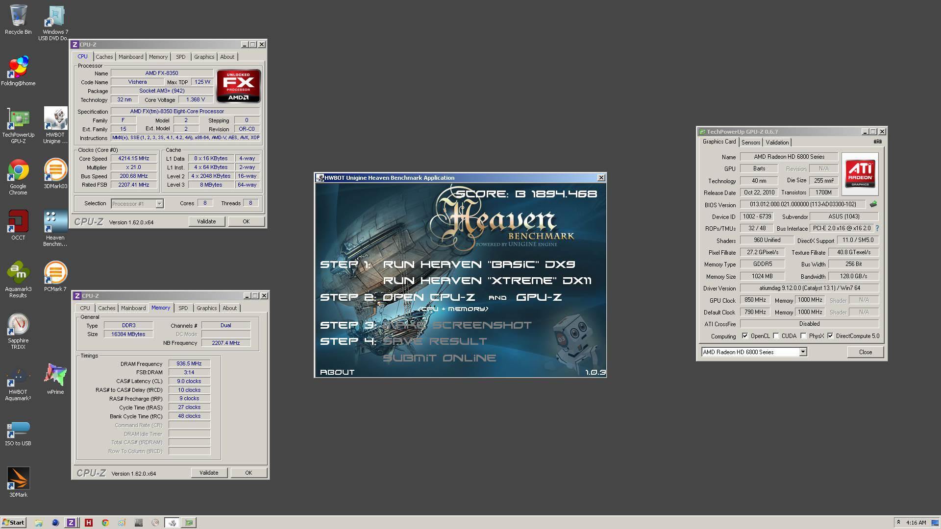Viewport: 941px width, 529px height.
Task: Open Windows Explorer from taskbar
Action: pos(39,523)
